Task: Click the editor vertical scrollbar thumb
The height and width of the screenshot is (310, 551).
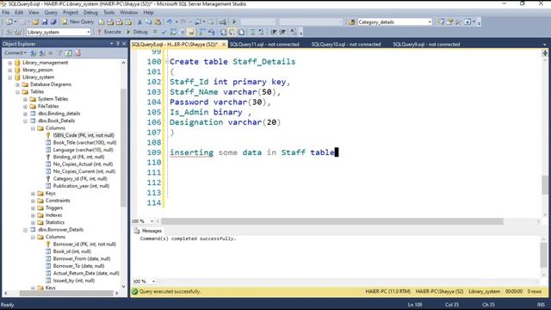Action: (x=545, y=184)
